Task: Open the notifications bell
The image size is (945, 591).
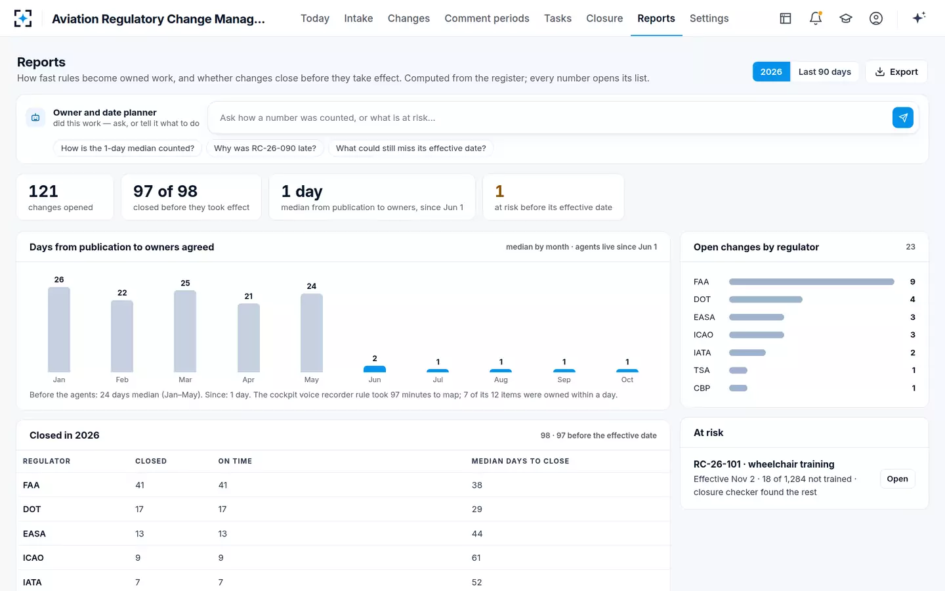Action: tap(816, 18)
